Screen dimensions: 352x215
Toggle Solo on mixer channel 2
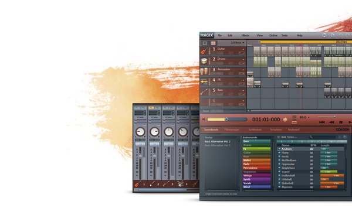click(151, 140)
